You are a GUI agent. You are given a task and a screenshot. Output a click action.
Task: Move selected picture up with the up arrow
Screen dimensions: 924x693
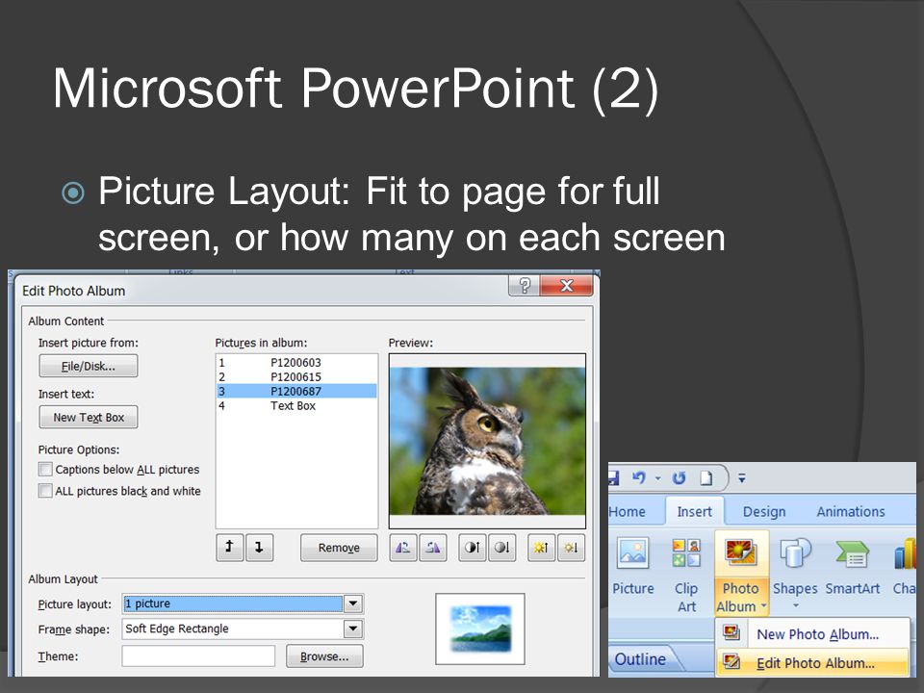230,548
